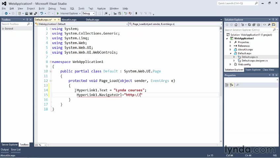Click the Save All toolbar icon
This screenshot has height=158, width=280.
(x=35, y=13)
